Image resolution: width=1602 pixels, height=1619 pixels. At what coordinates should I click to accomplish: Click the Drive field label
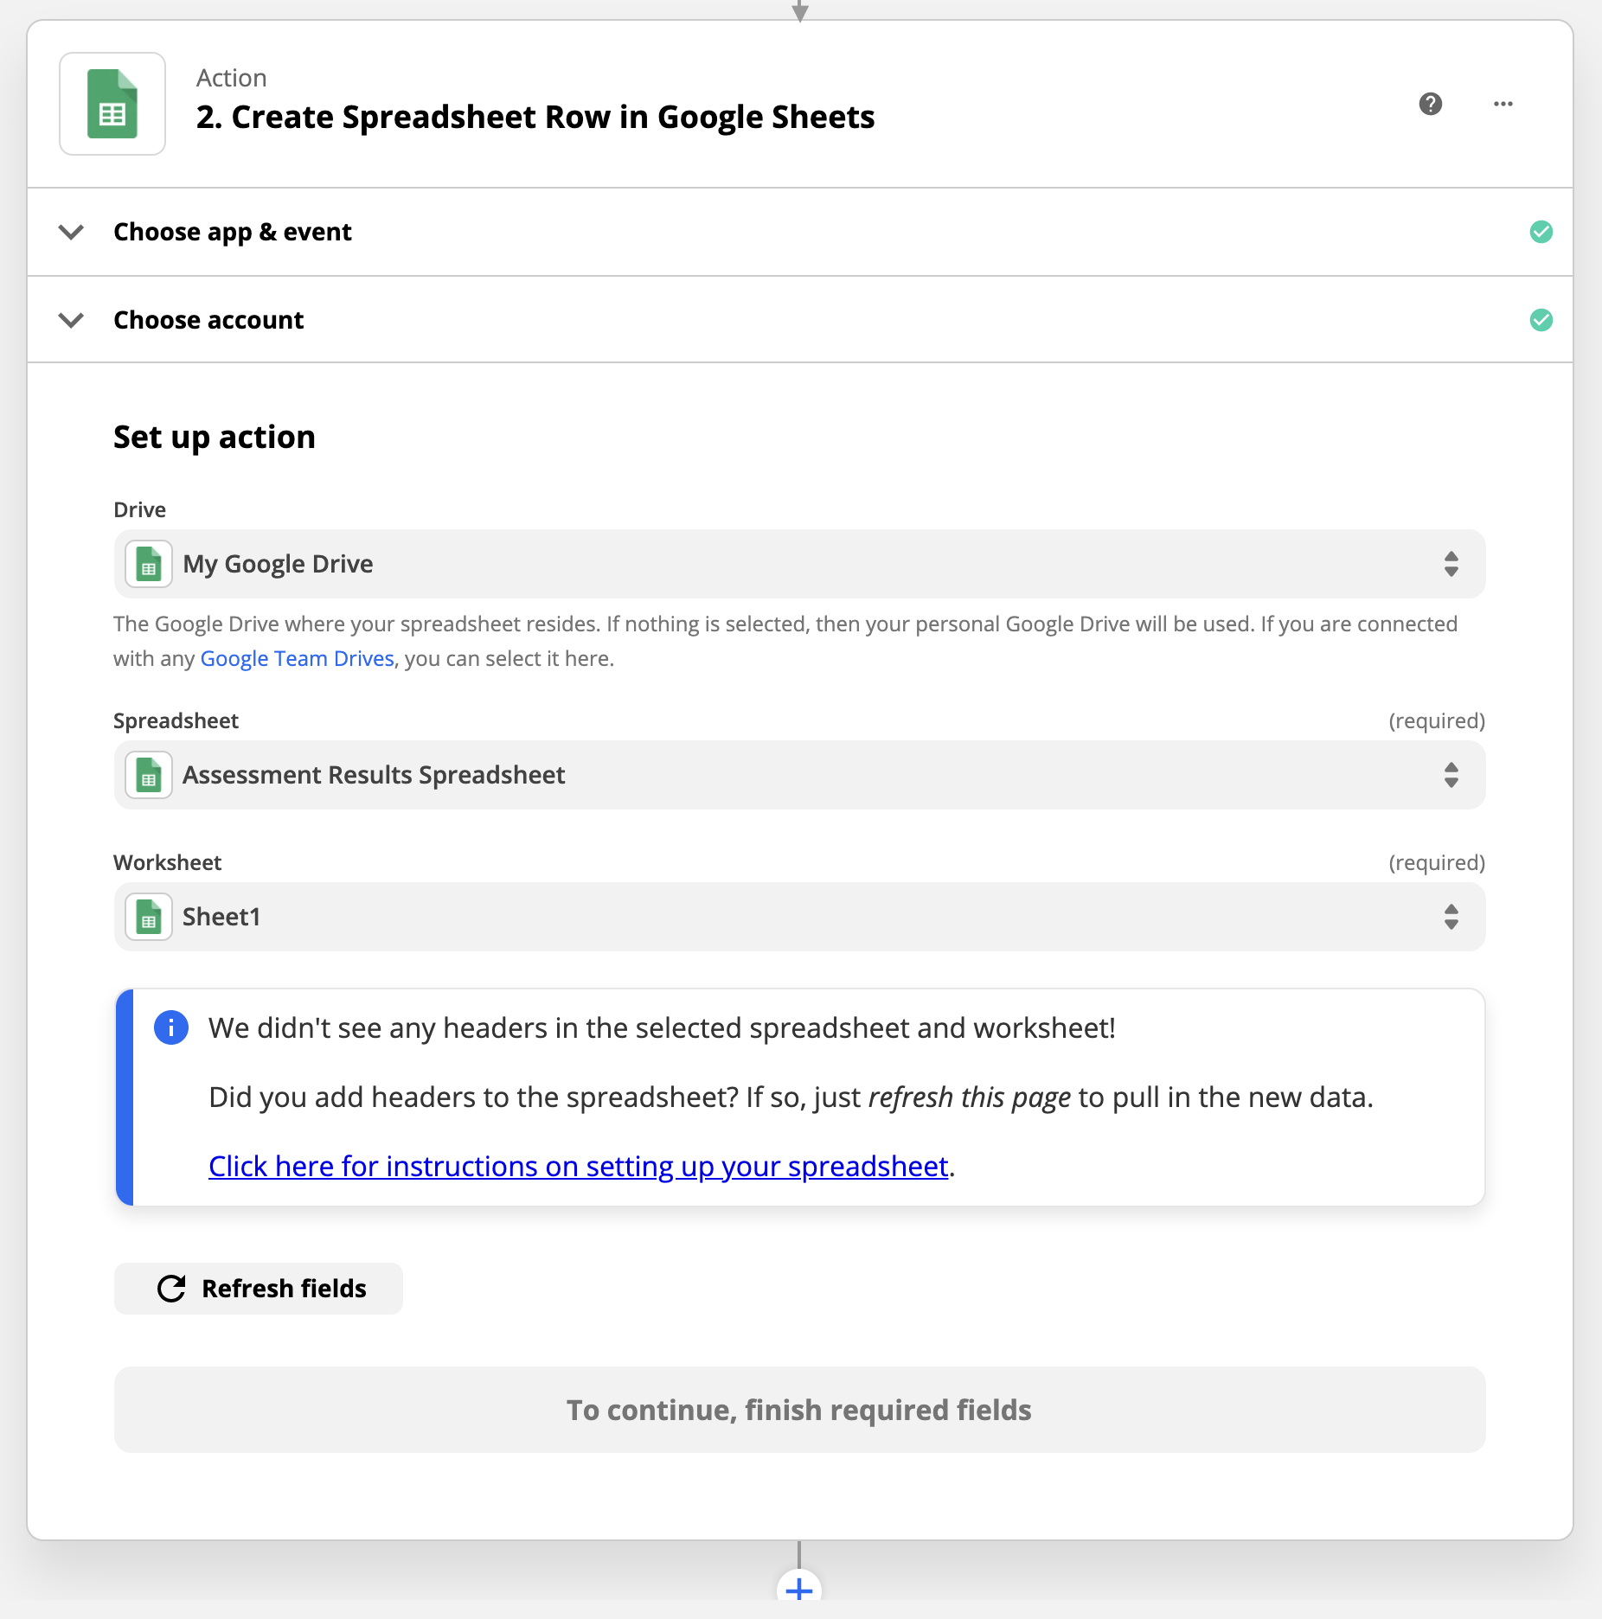coord(140,509)
